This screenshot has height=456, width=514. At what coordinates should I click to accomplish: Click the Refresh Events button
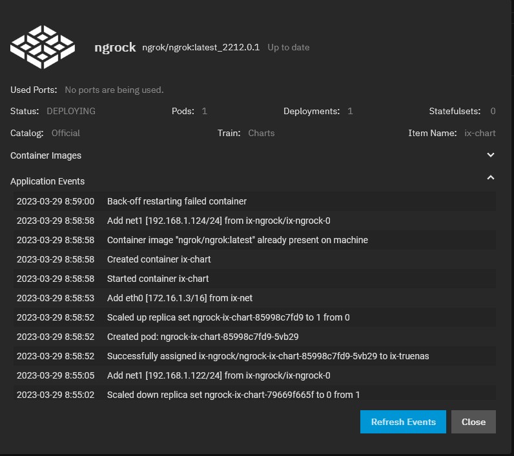click(403, 422)
